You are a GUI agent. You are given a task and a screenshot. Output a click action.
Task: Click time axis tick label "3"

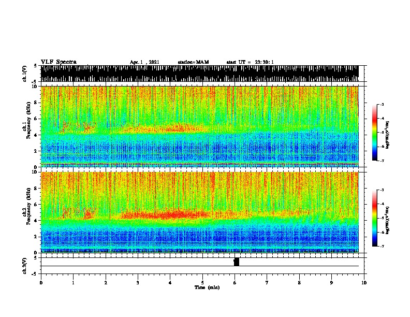[138, 283]
